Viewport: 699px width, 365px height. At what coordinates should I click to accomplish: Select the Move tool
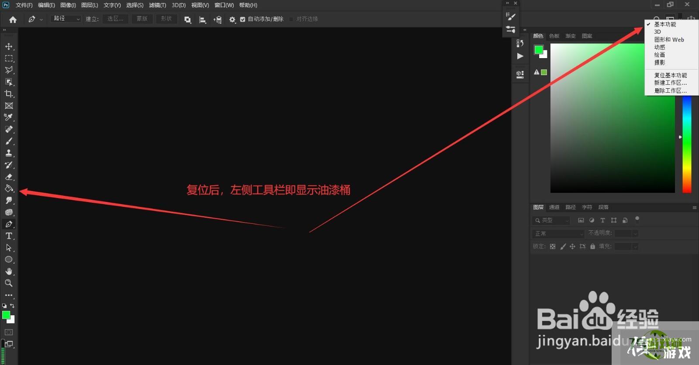coord(9,46)
